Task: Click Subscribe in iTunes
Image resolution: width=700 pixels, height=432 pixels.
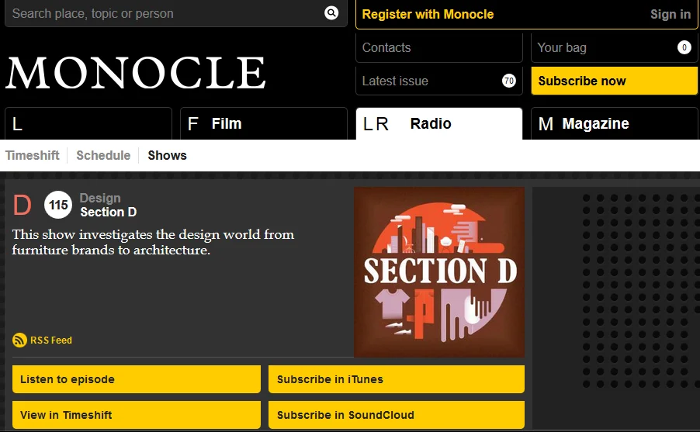Action: [397, 379]
